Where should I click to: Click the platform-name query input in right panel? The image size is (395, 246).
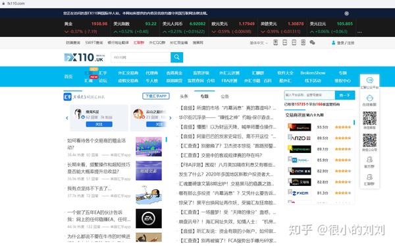coord(309,95)
